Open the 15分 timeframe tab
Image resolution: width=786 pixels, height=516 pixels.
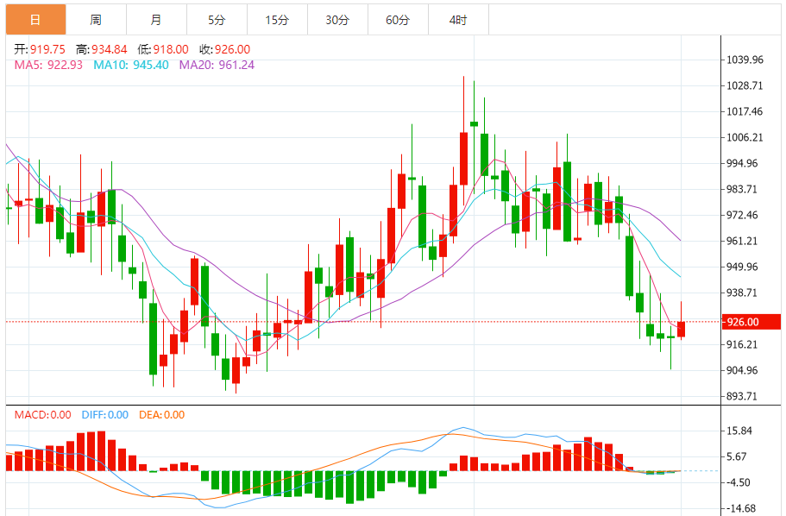click(x=277, y=20)
